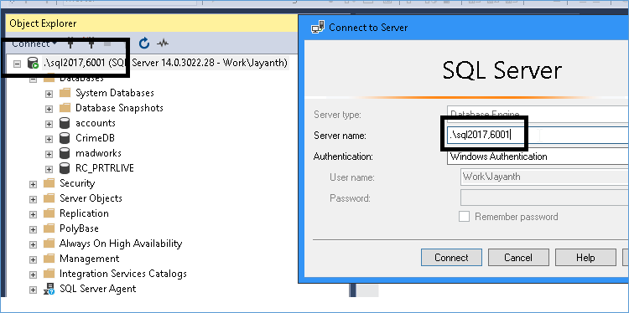Select the Always On High Availability folder
Image resolution: width=629 pixels, height=313 pixels.
[120, 244]
